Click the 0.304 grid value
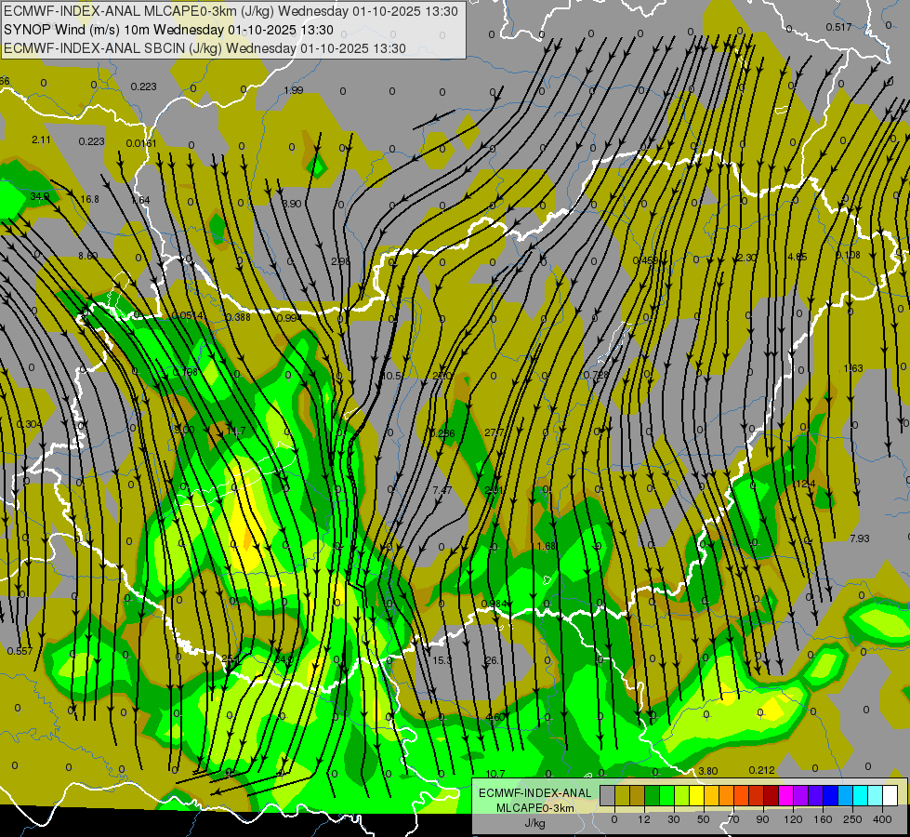Image resolution: width=910 pixels, height=837 pixels. pyautogui.click(x=29, y=425)
